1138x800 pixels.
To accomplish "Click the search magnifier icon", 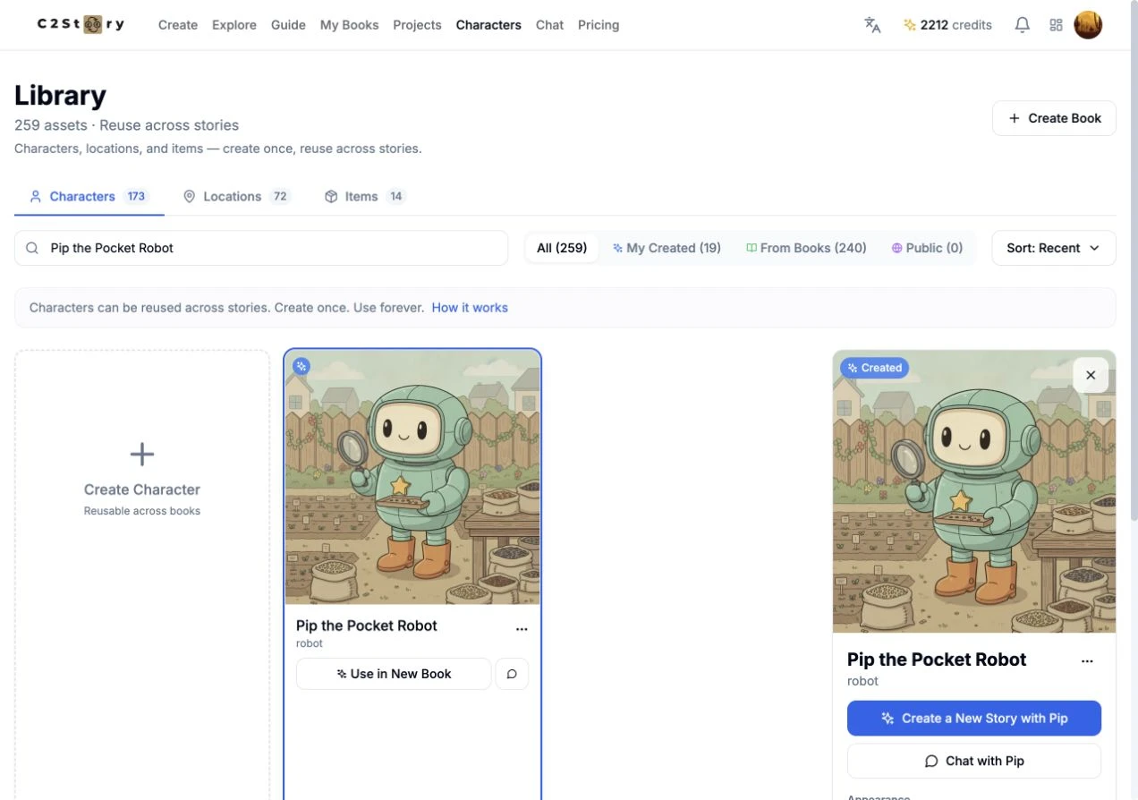I will (x=32, y=248).
